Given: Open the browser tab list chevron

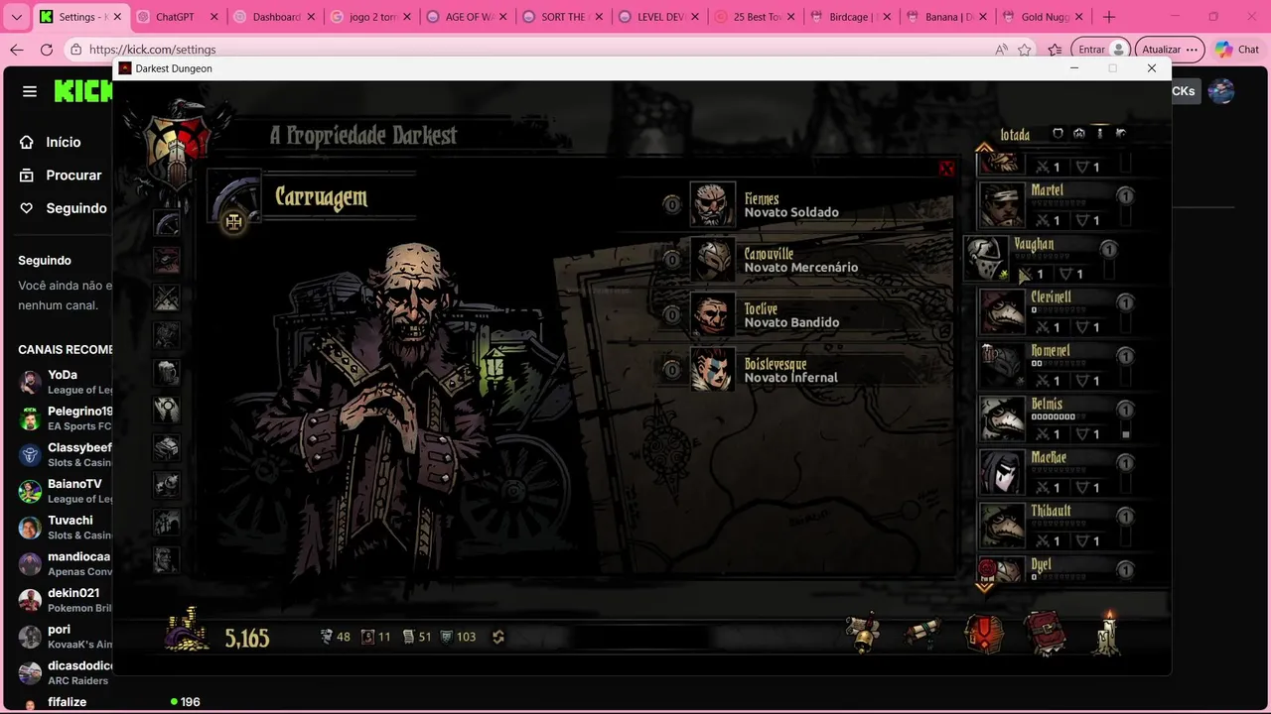Looking at the screenshot, I should (17, 17).
